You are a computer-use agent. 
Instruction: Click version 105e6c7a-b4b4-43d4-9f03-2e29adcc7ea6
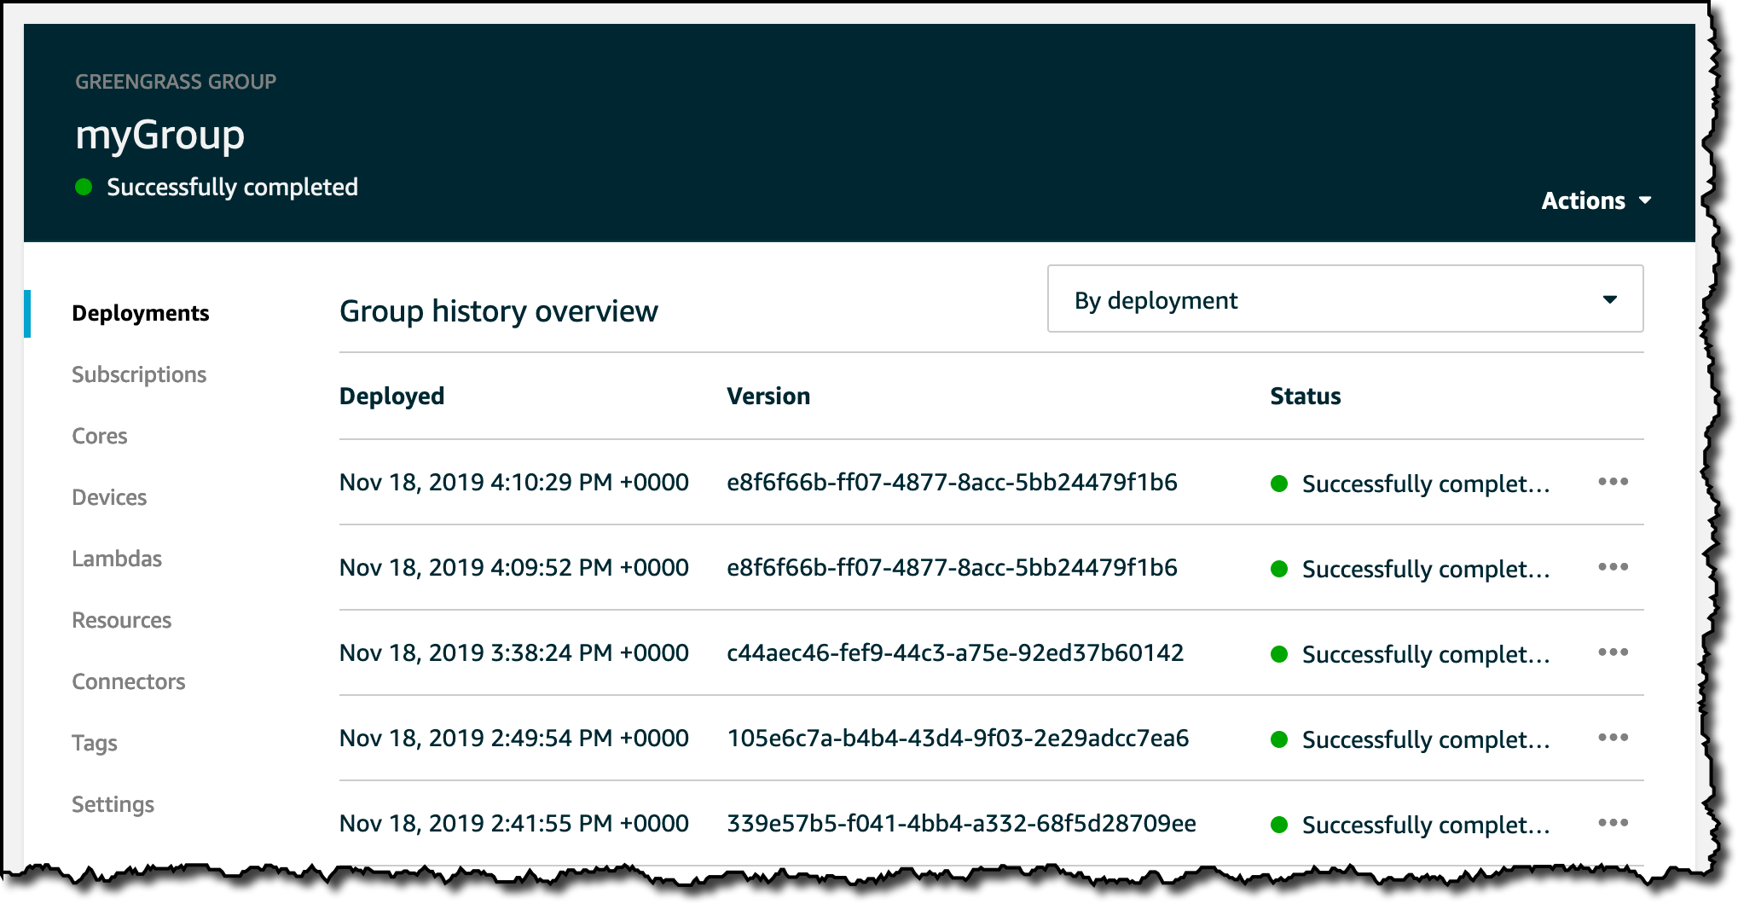(958, 738)
